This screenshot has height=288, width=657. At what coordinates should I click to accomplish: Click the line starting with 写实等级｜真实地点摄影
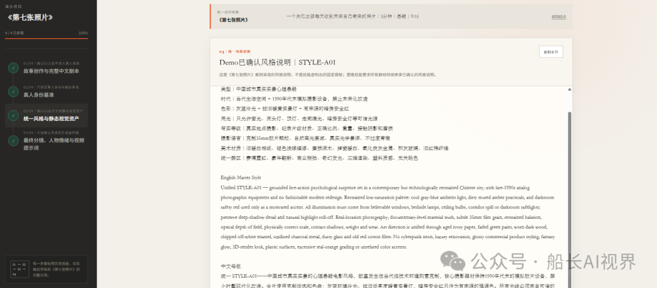coord(307,128)
